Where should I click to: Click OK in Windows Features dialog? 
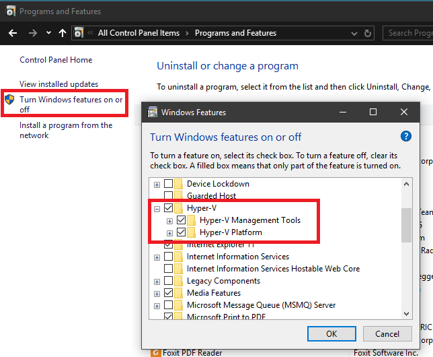tap(331, 333)
